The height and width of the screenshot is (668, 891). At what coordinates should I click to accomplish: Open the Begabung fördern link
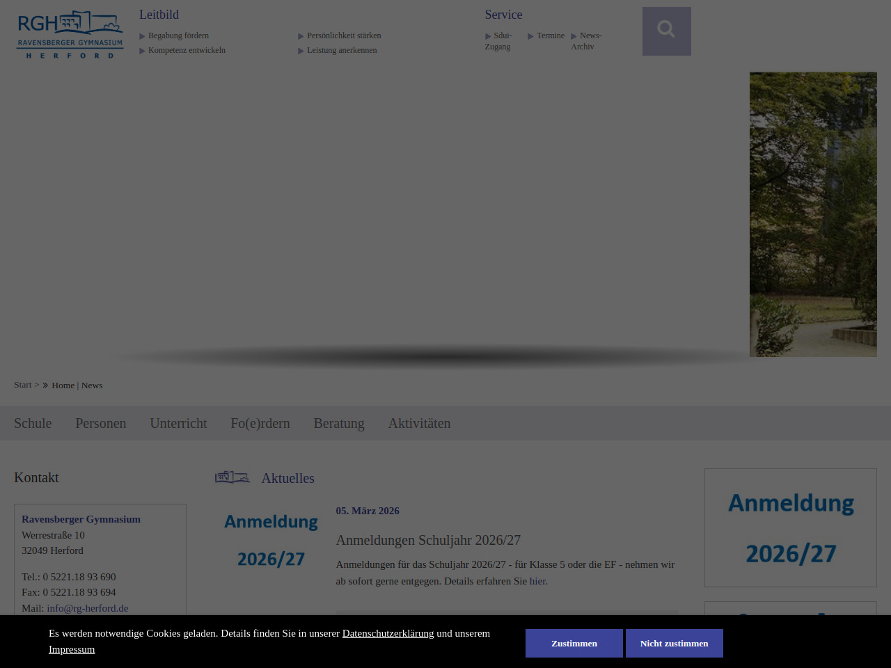178,35
